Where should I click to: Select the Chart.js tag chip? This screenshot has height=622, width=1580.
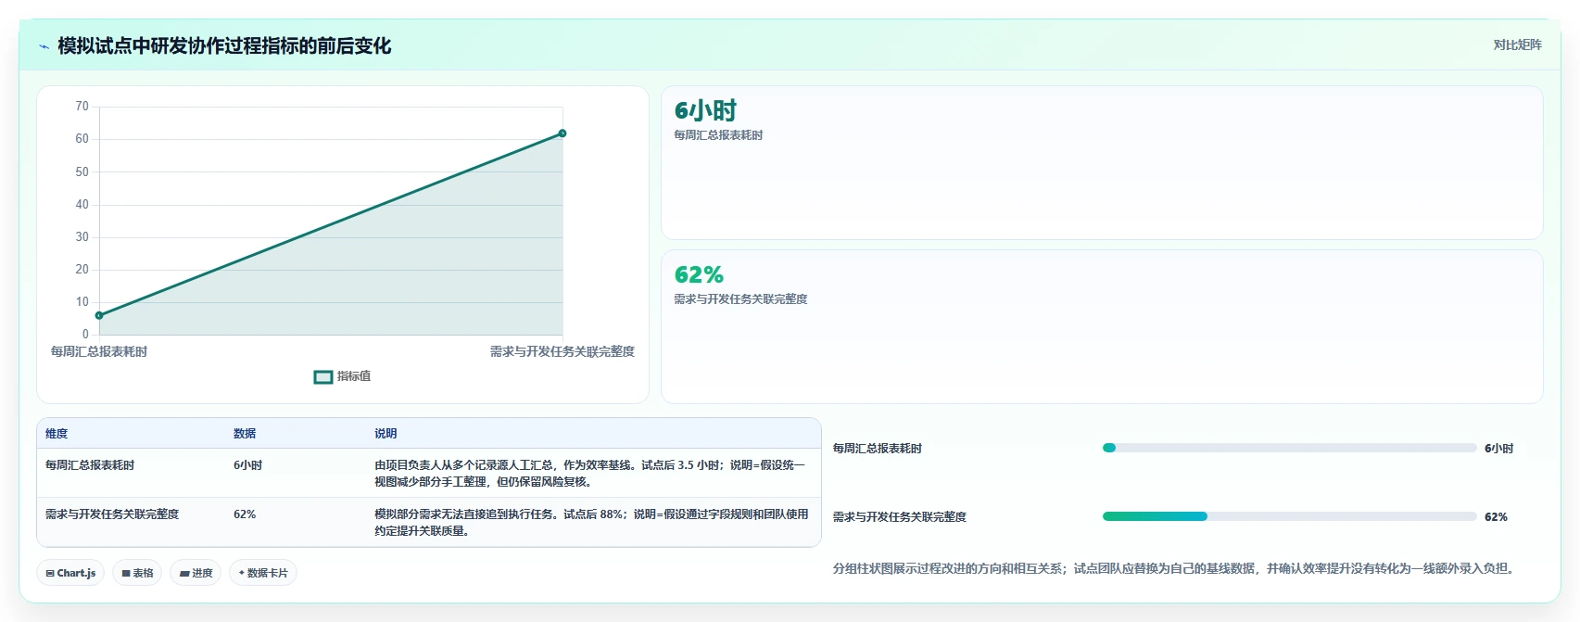(70, 573)
